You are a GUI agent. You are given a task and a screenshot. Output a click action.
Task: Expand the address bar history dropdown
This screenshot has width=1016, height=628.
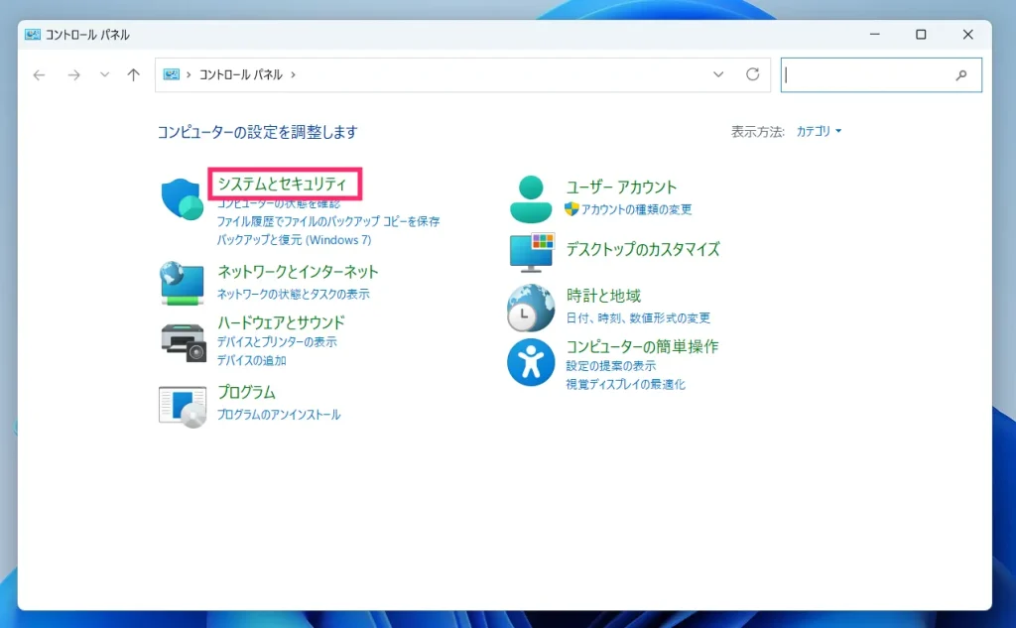[718, 74]
